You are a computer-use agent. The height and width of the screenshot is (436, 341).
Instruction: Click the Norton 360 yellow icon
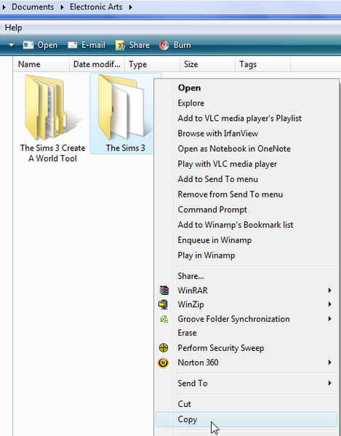pyautogui.click(x=164, y=362)
